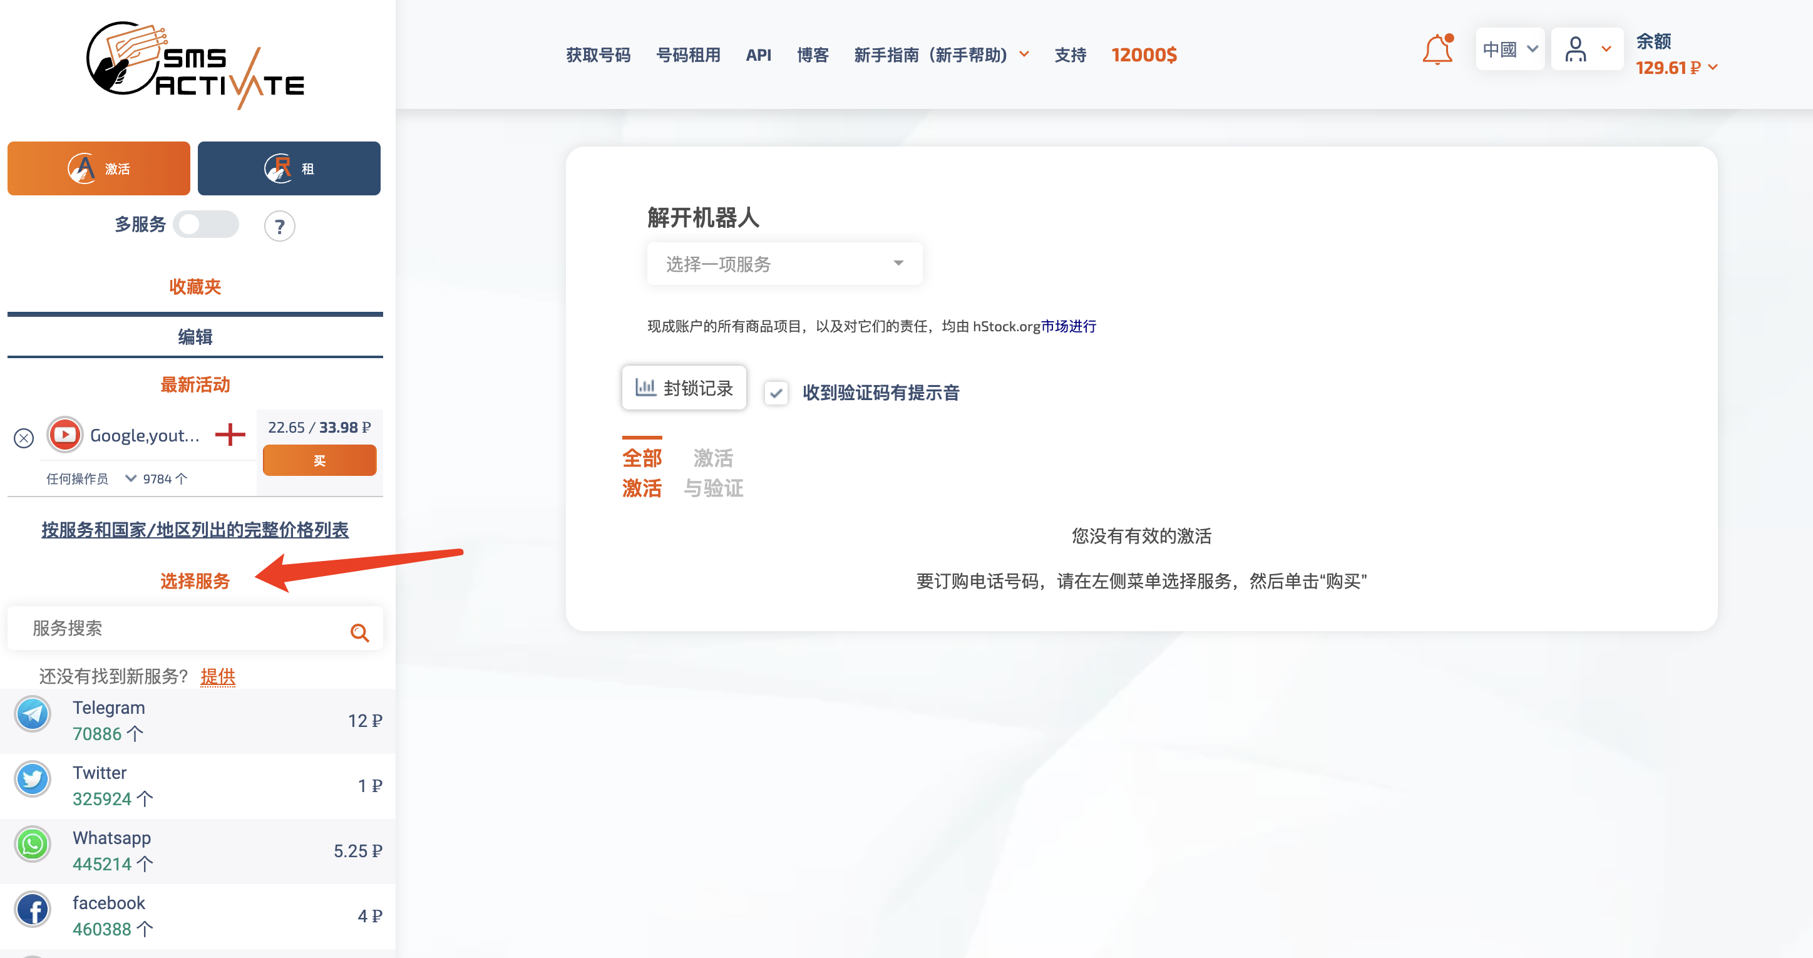Add Google,youtube to favorites with red plus
1813x958 pixels.
tap(230, 435)
